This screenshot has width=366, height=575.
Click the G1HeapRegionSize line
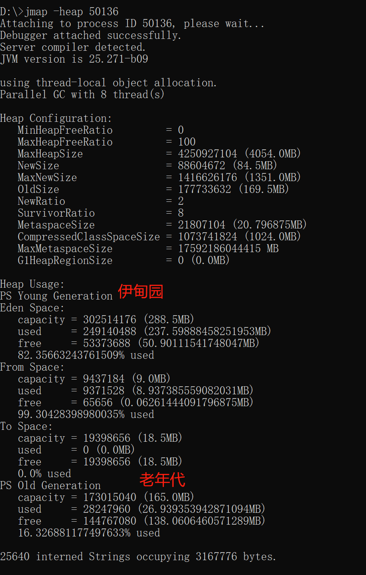(x=123, y=260)
